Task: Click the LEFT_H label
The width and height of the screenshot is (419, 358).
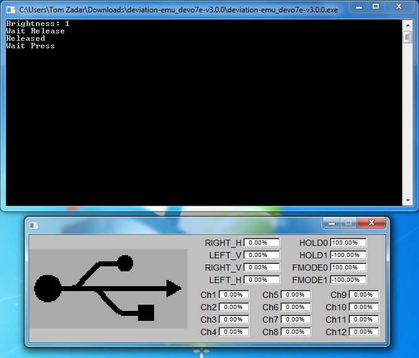Action: pyautogui.click(x=225, y=280)
